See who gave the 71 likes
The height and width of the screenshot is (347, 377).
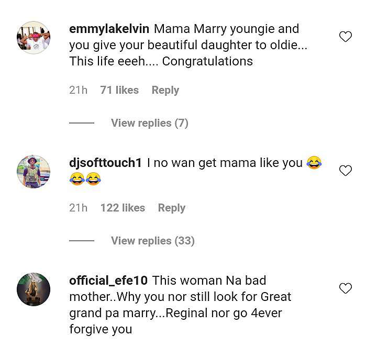tap(119, 90)
